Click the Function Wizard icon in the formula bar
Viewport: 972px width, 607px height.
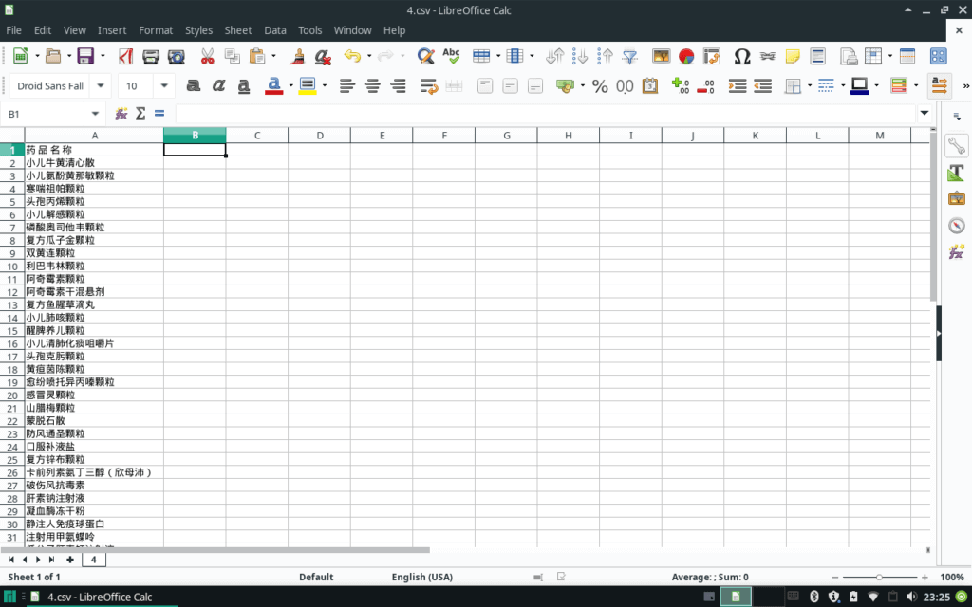coord(121,114)
